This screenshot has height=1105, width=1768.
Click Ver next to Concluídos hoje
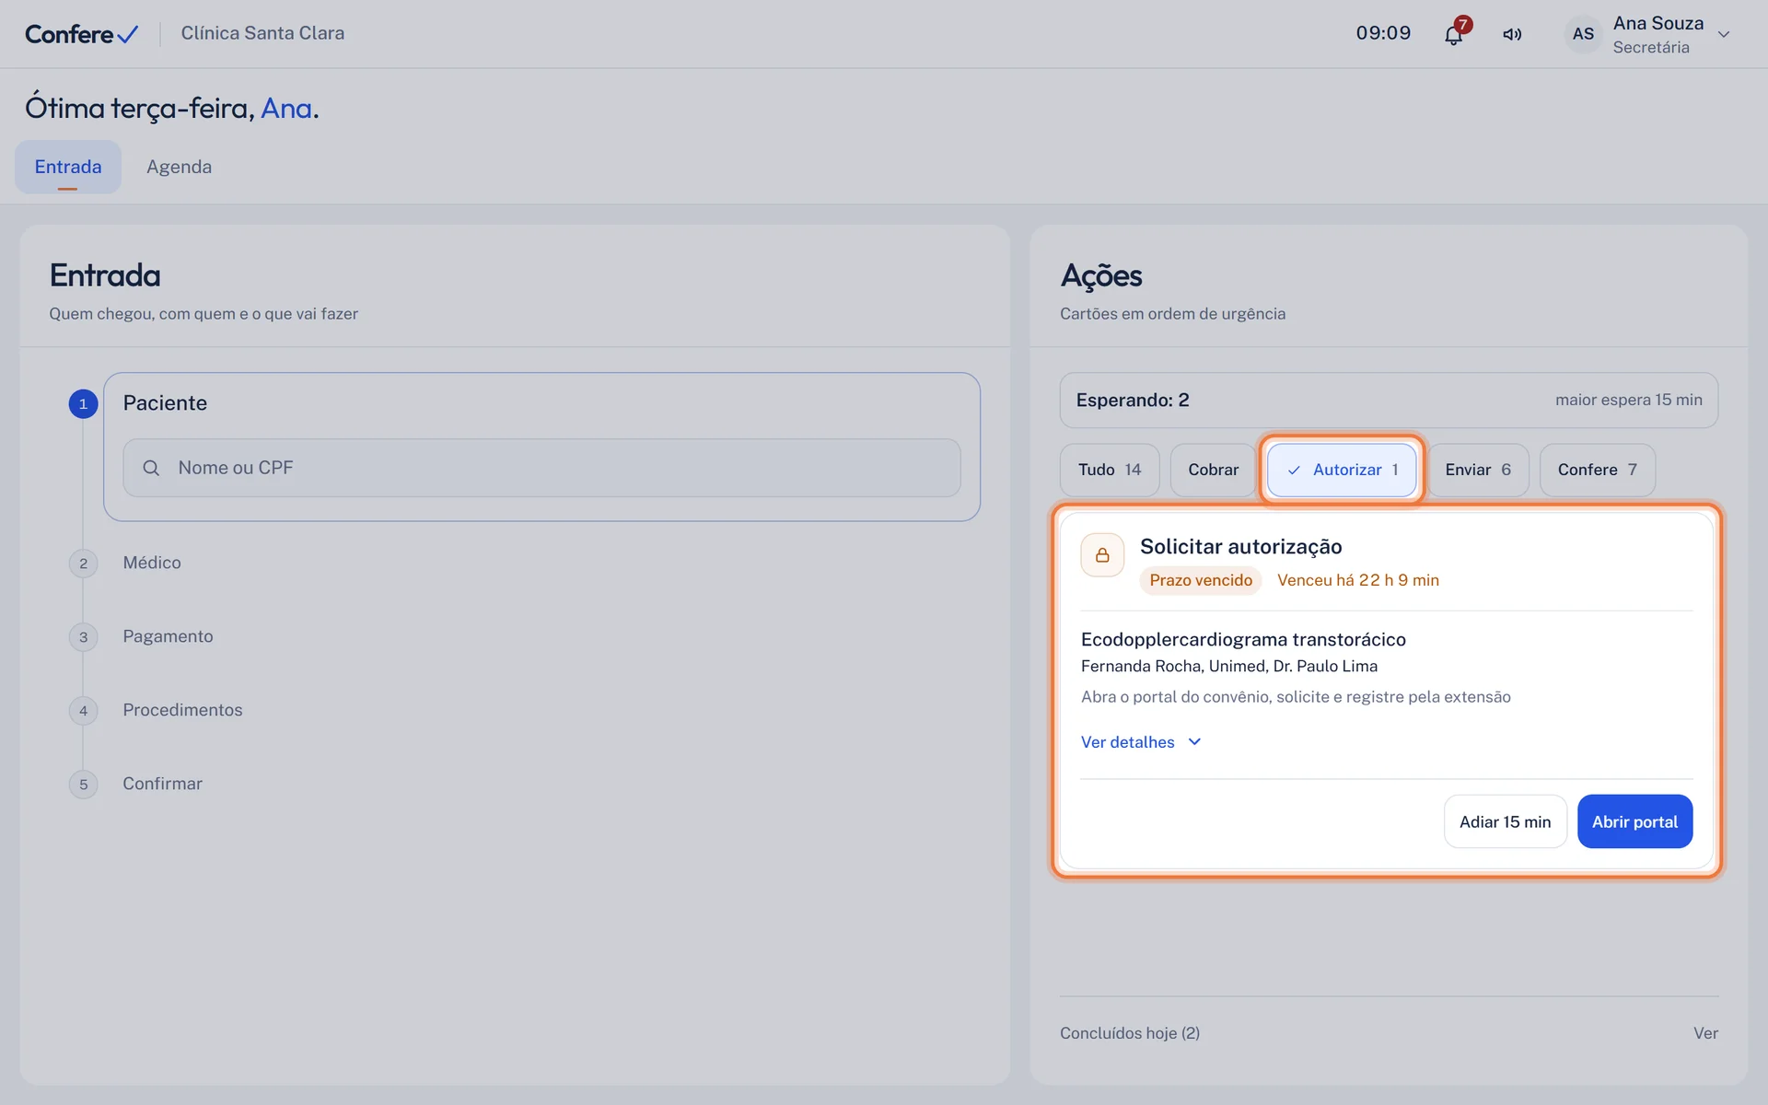coord(1705,1033)
